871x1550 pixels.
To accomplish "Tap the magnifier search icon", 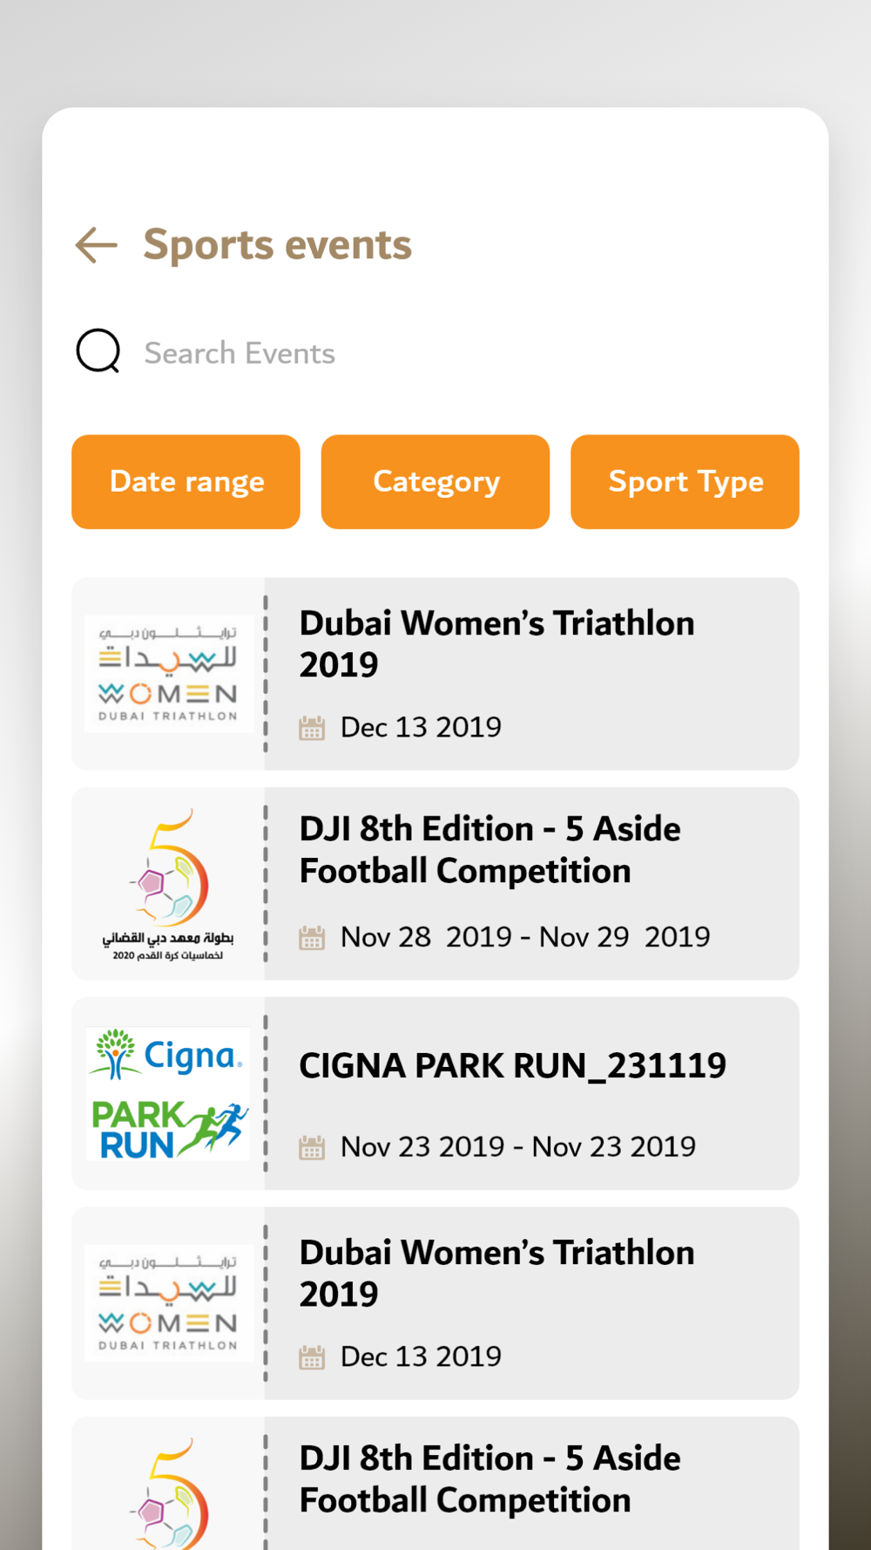I will (98, 351).
